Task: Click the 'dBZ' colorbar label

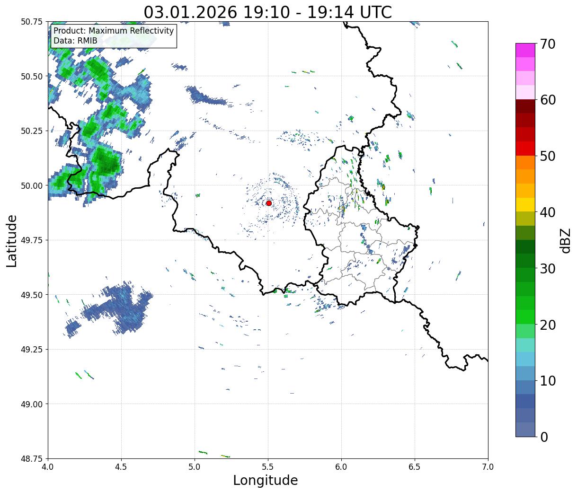Action: [566, 240]
